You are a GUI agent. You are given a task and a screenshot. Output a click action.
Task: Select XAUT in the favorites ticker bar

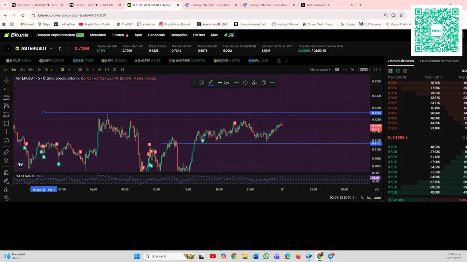19,60
